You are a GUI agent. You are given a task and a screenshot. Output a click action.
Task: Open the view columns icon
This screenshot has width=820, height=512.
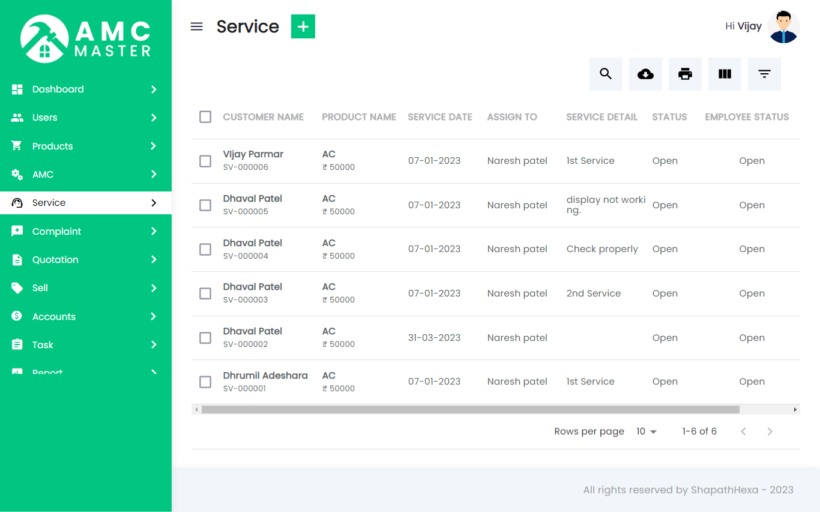pyautogui.click(x=725, y=74)
